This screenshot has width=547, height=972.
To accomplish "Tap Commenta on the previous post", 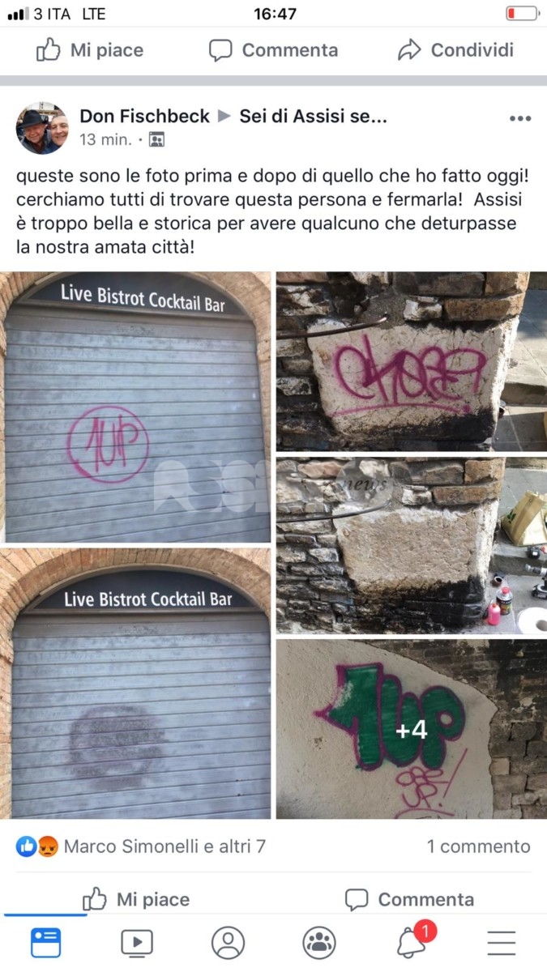I will (273, 50).
